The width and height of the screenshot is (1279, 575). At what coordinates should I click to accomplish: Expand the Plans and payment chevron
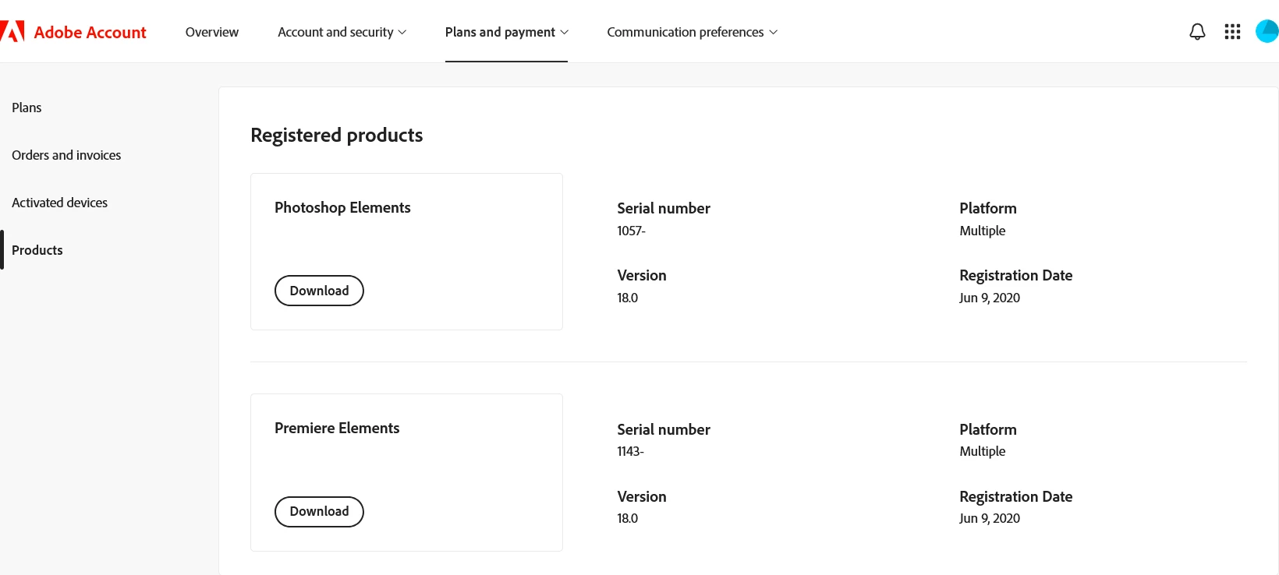565,33
